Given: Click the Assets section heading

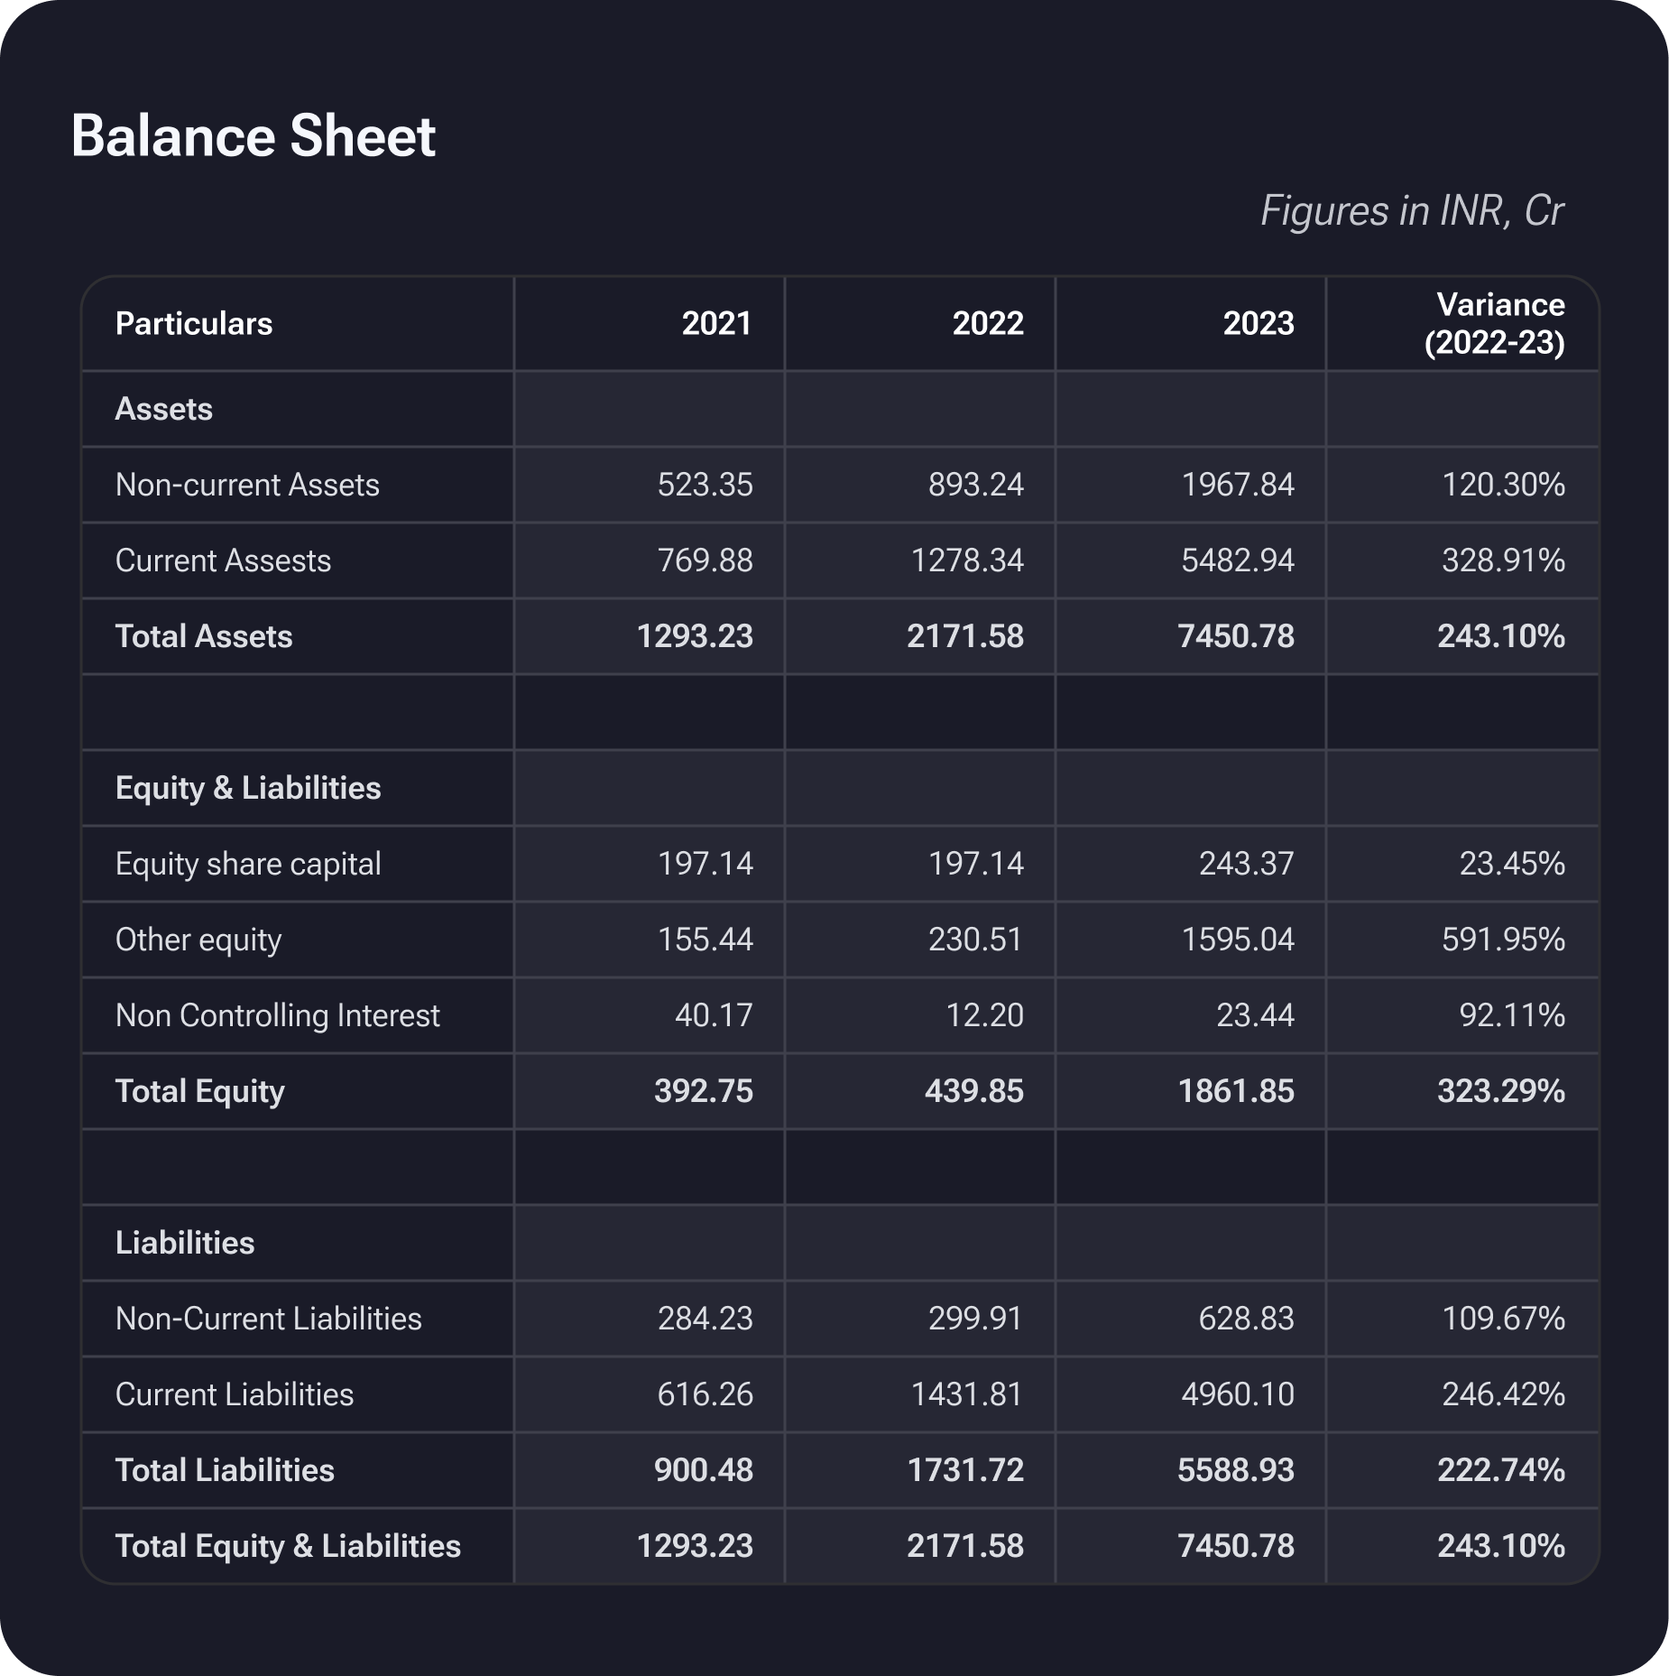Looking at the screenshot, I should pyautogui.click(x=164, y=409).
